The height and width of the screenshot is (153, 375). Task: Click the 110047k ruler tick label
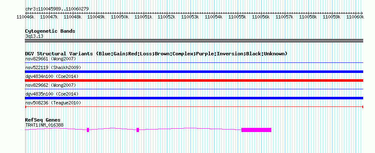(x=49, y=17)
